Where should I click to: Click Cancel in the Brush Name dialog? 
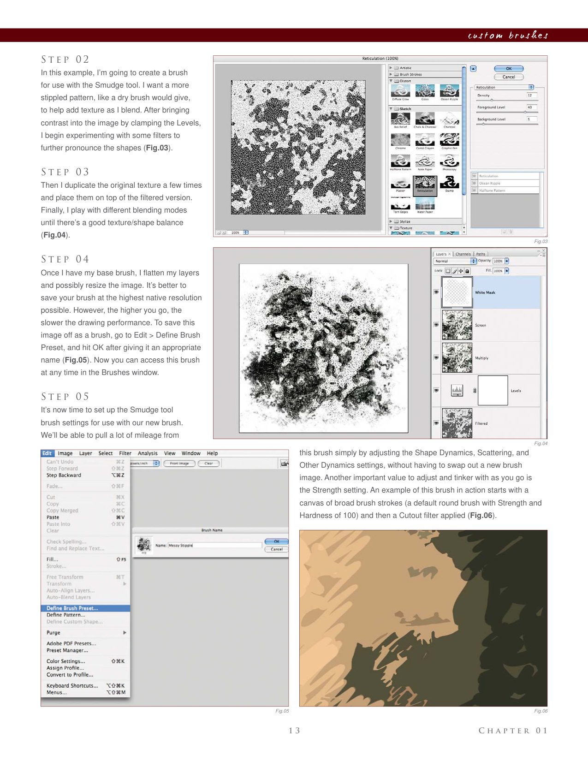point(277,549)
